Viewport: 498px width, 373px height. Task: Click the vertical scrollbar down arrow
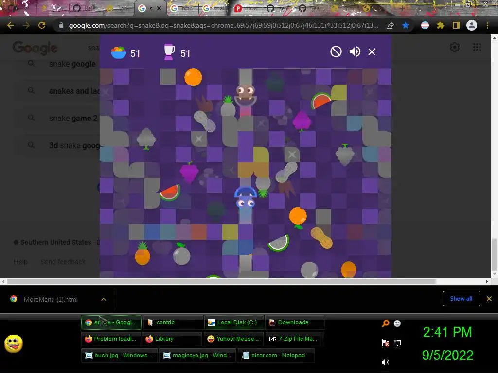pyautogui.click(x=494, y=274)
